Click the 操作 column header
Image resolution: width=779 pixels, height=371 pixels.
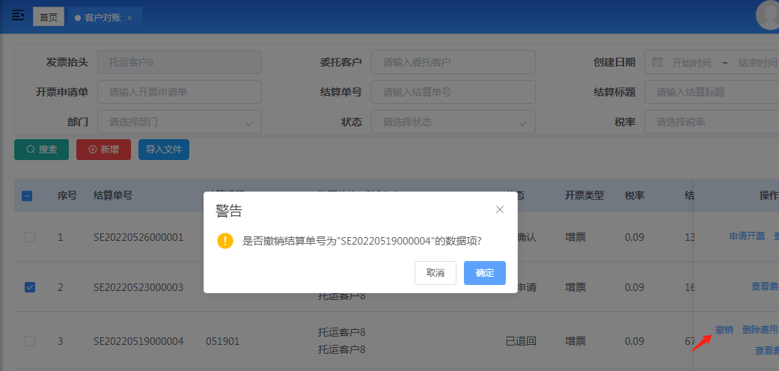pyautogui.click(x=769, y=195)
